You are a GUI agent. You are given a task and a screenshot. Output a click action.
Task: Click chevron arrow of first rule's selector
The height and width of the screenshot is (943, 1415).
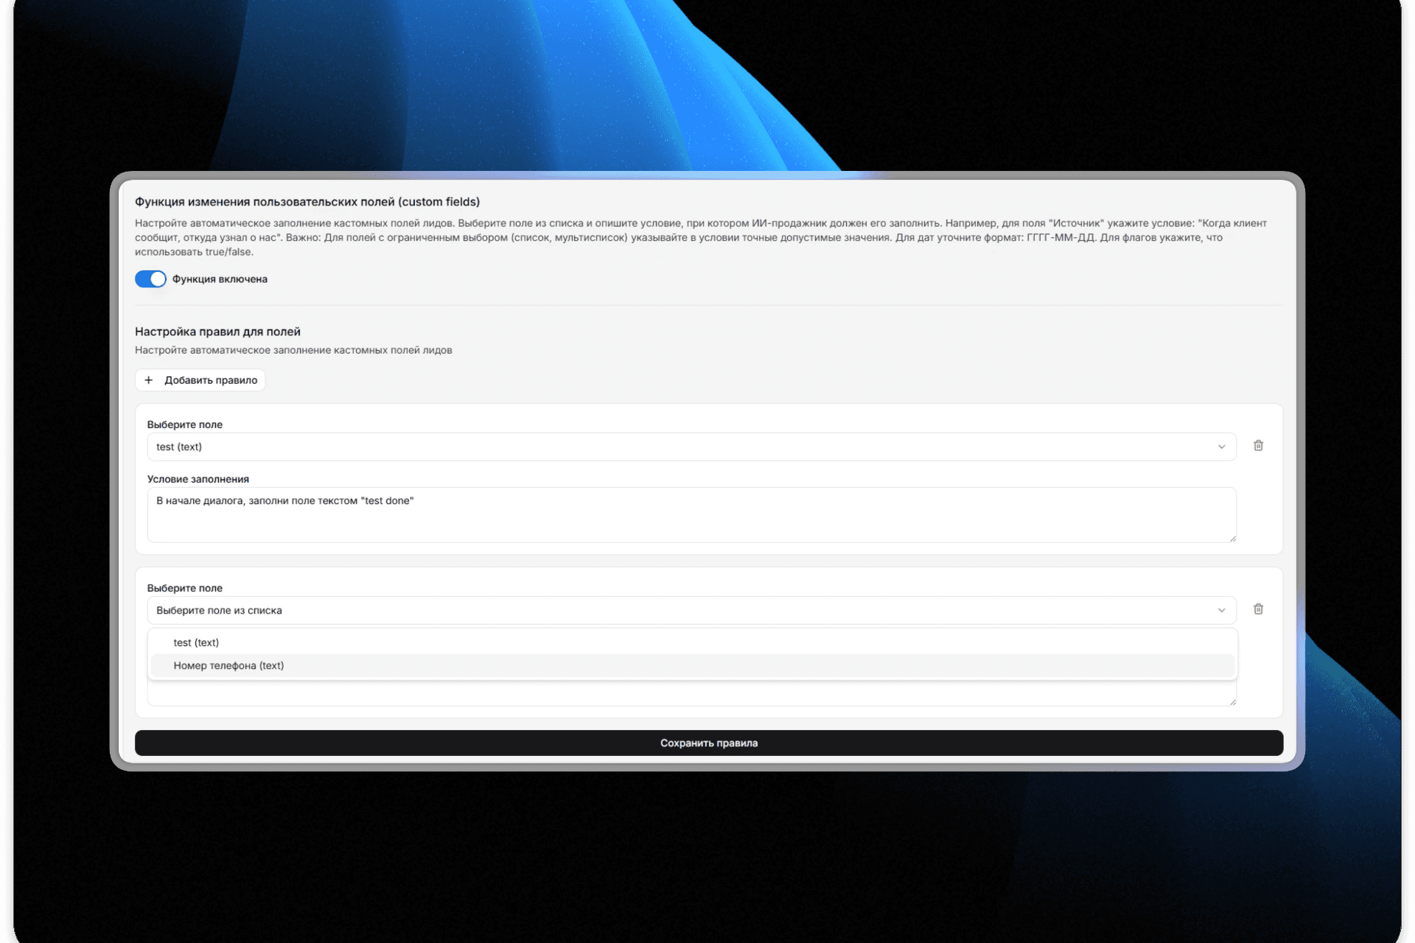click(1221, 446)
